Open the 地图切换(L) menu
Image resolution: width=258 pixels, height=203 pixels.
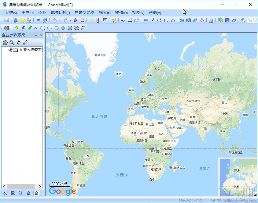point(60,12)
